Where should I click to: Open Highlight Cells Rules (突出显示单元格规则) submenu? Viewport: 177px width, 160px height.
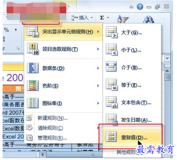(63, 32)
